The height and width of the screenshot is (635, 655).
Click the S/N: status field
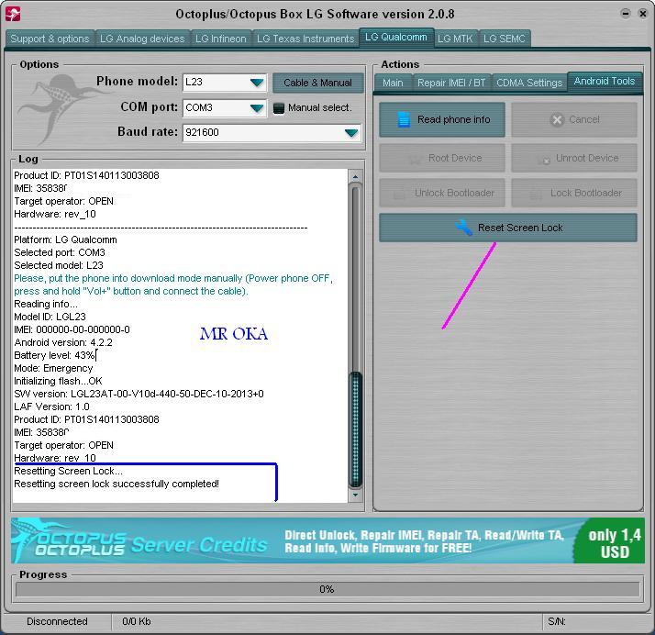[557, 621]
